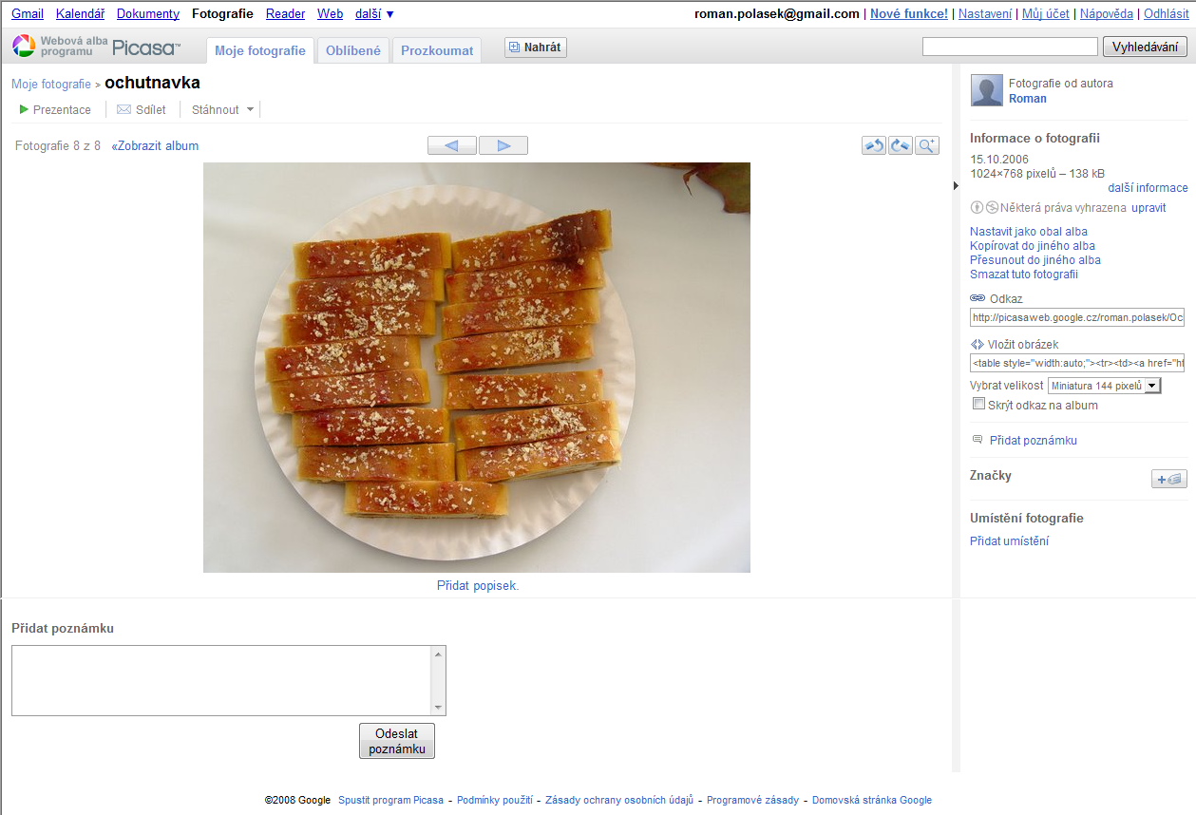Viewport: 1196px width, 815px height.
Task: Collapse the right sidebar arrow
Action: pyautogui.click(x=956, y=186)
